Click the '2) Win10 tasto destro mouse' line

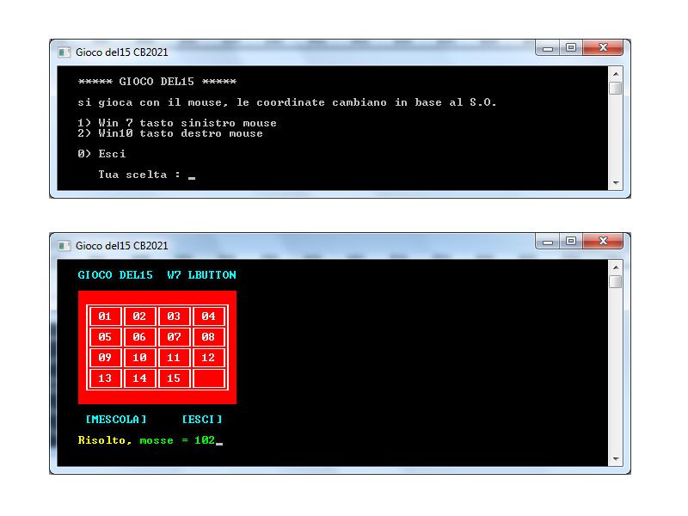coord(170,133)
